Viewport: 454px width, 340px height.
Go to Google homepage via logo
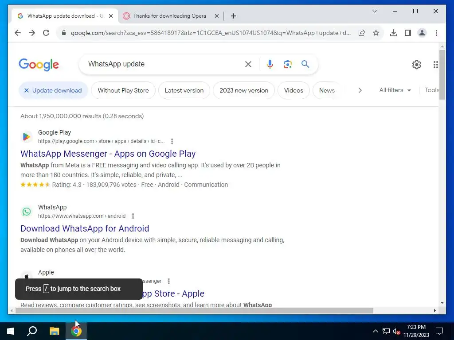point(39,65)
